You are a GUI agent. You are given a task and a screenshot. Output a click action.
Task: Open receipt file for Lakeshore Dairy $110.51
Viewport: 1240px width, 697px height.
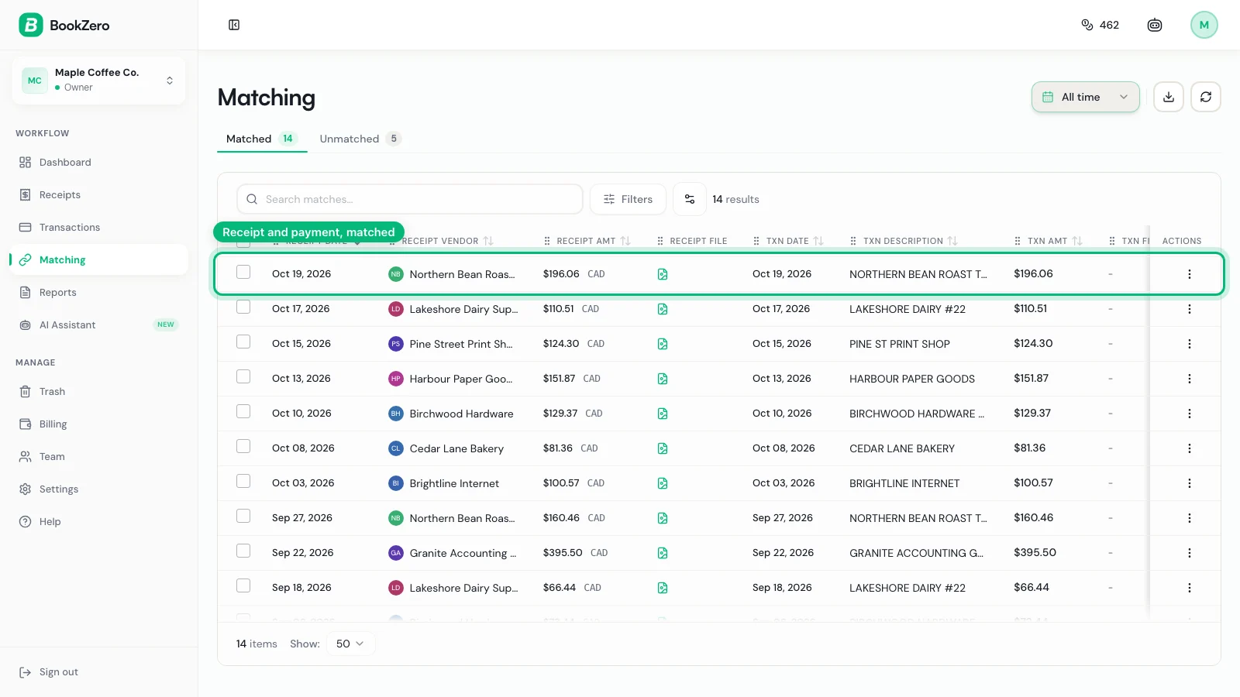(x=663, y=309)
